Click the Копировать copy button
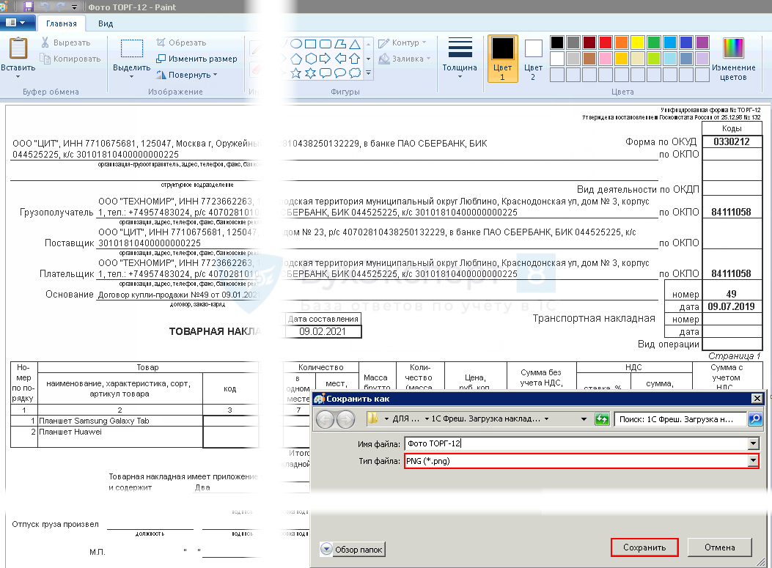Viewport: 772px width, 568px height. tap(70, 59)
